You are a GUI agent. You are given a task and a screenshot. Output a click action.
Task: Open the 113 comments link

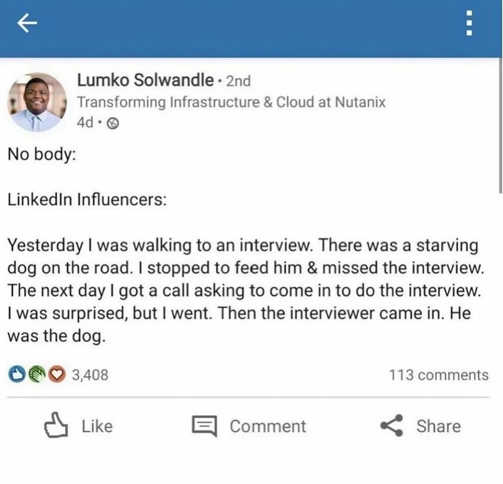tap(439, 375)
